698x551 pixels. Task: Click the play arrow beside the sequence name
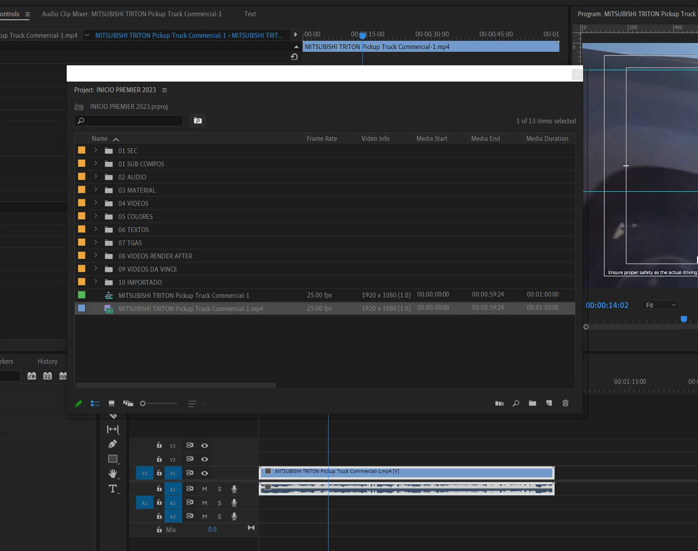pyautogui.click(x=296, y=35)
